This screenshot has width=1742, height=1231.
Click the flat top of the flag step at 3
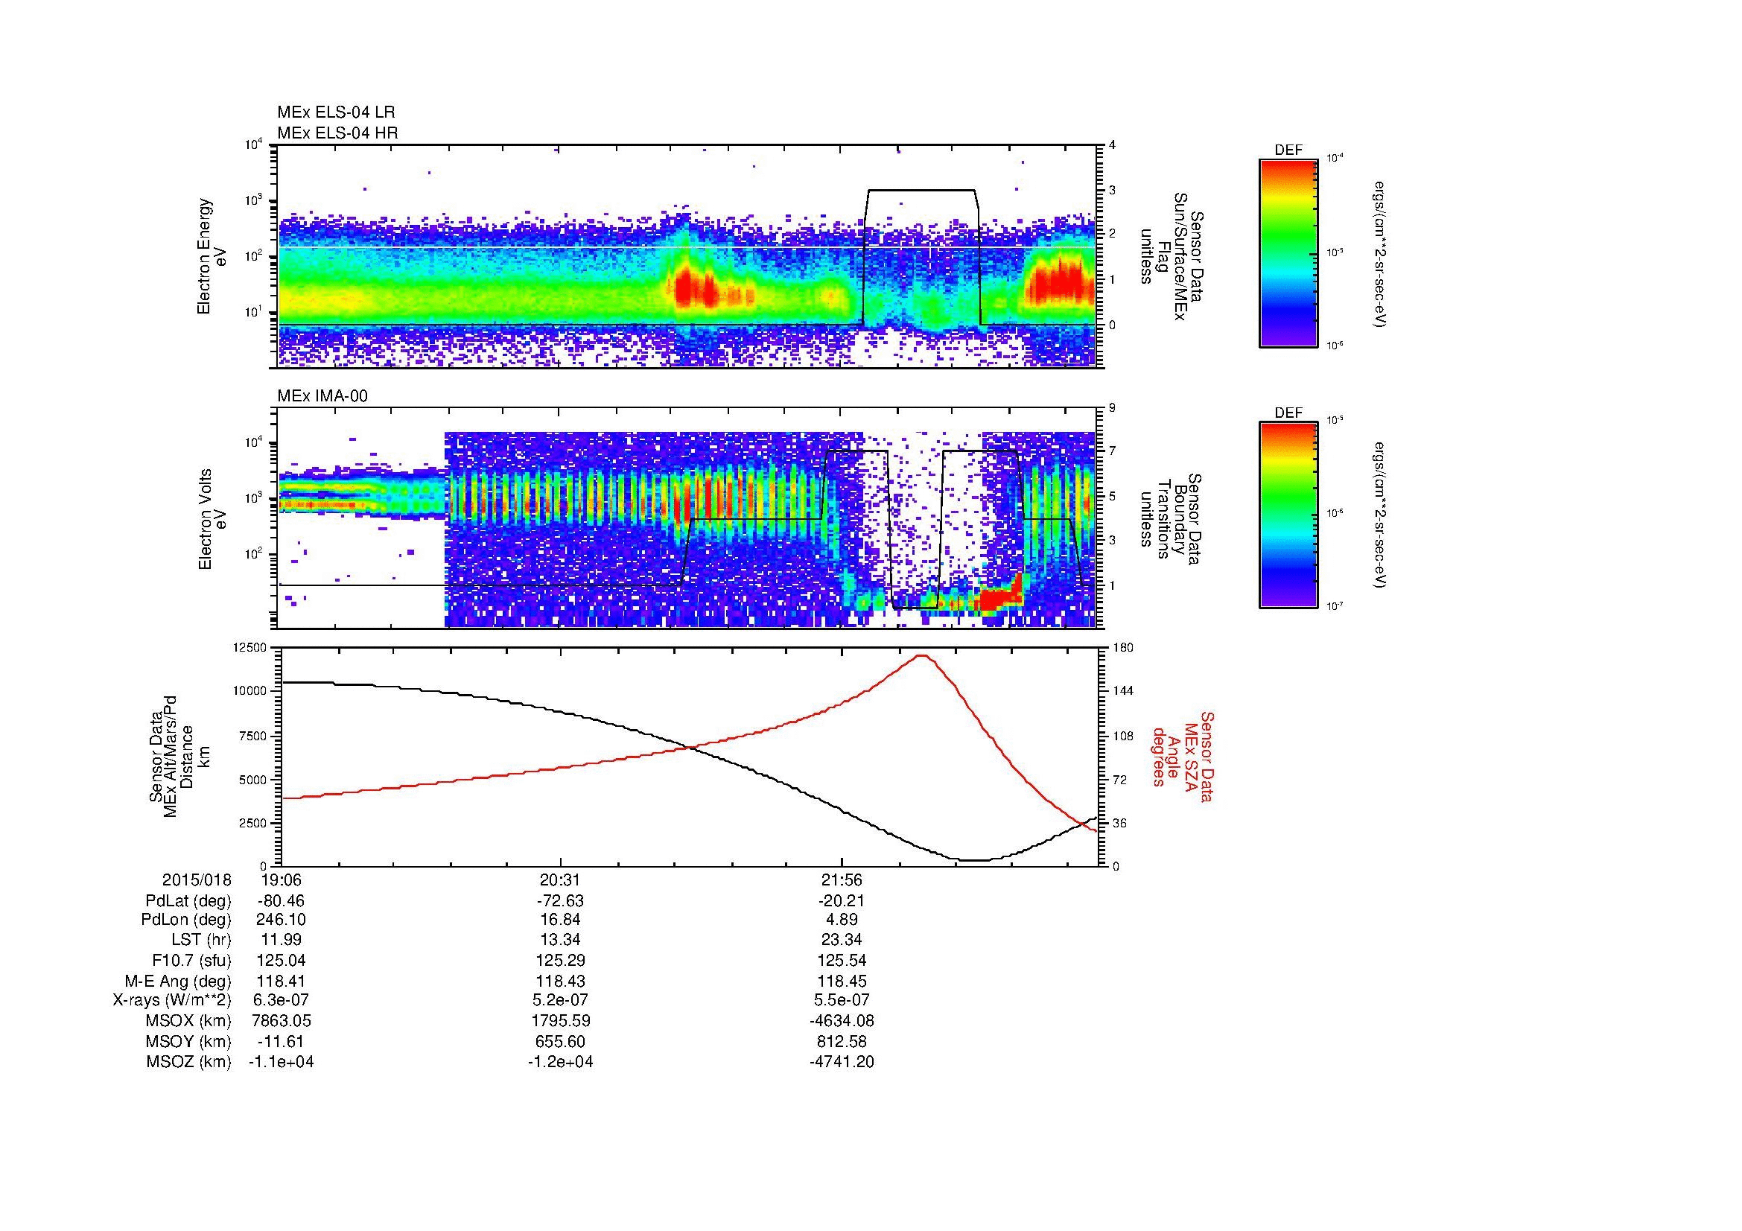[x=922, y=190]
